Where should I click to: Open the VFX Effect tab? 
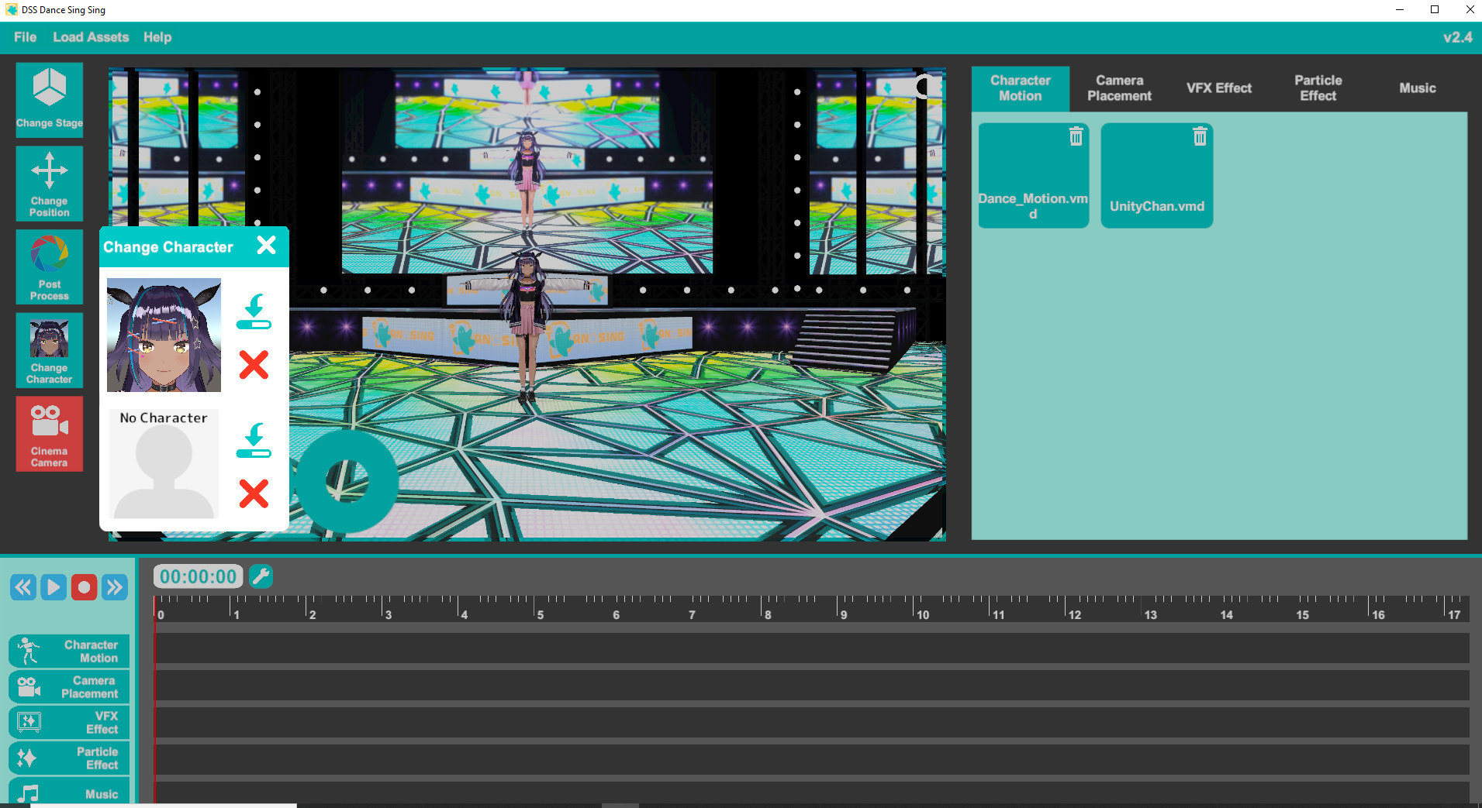1218,88
